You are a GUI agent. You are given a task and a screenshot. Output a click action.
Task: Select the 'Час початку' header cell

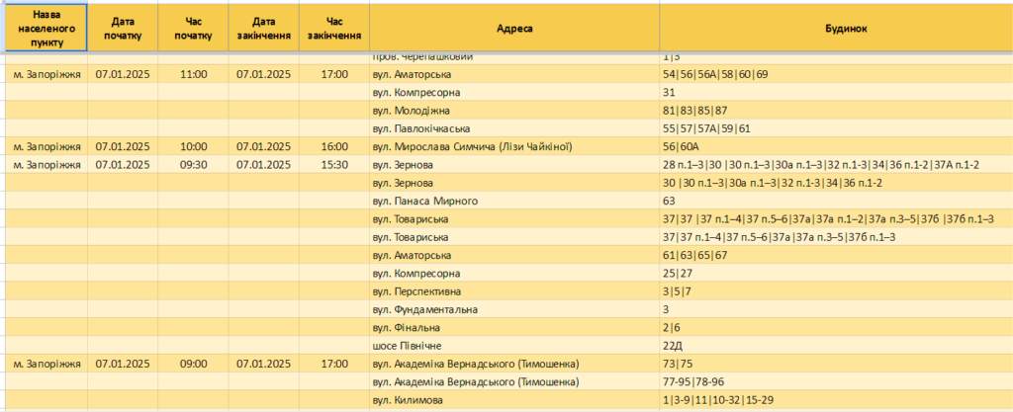tap(193, 29)
